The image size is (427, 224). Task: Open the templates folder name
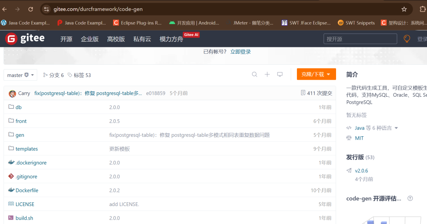[x=27, y=149]
